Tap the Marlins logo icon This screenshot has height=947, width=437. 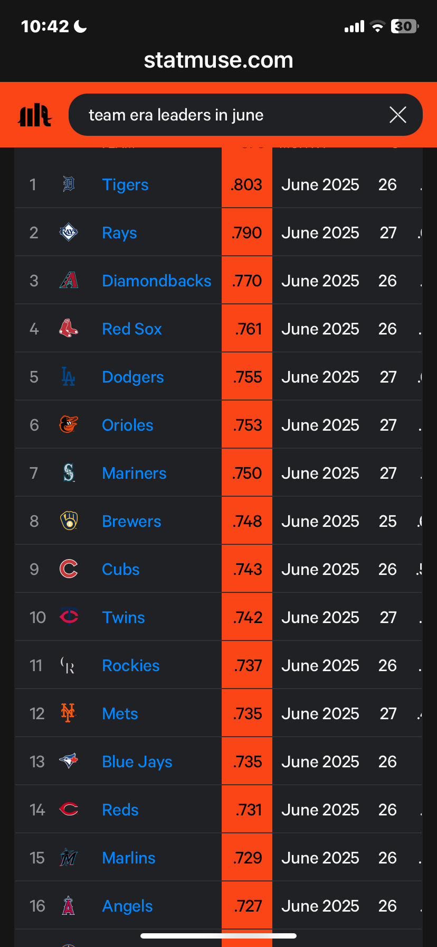coord(69,858)
